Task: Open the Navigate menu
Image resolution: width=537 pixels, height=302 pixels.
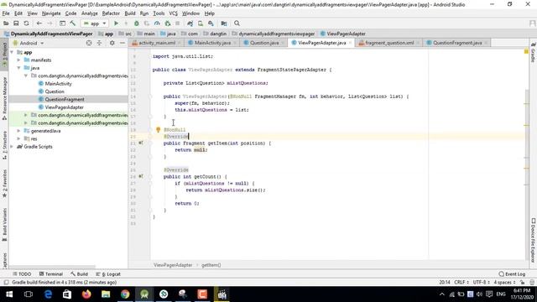Action: (x=51, y=13)
